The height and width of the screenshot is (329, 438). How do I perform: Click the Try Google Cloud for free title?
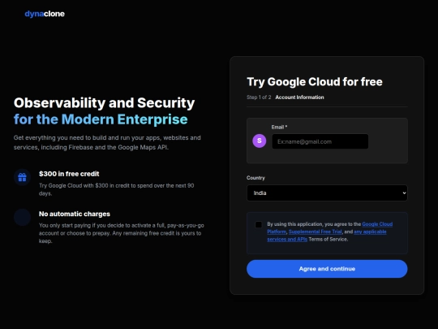[x=315, y=82]
